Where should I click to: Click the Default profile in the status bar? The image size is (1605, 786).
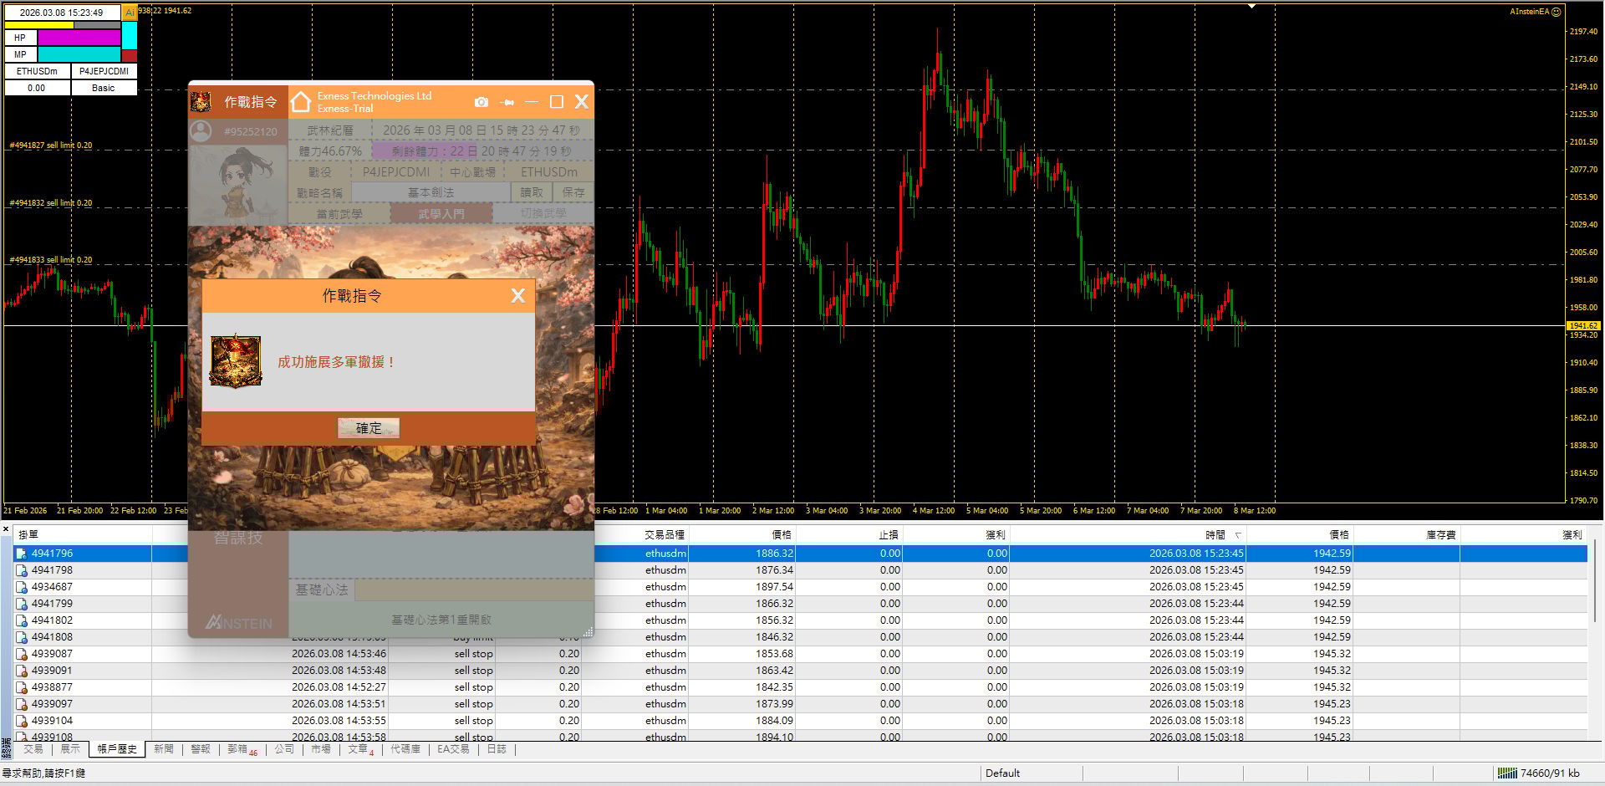click(1002, 773)
